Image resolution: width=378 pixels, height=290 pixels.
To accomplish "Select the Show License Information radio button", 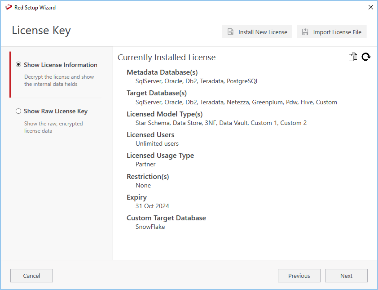I will pos(18,65).
